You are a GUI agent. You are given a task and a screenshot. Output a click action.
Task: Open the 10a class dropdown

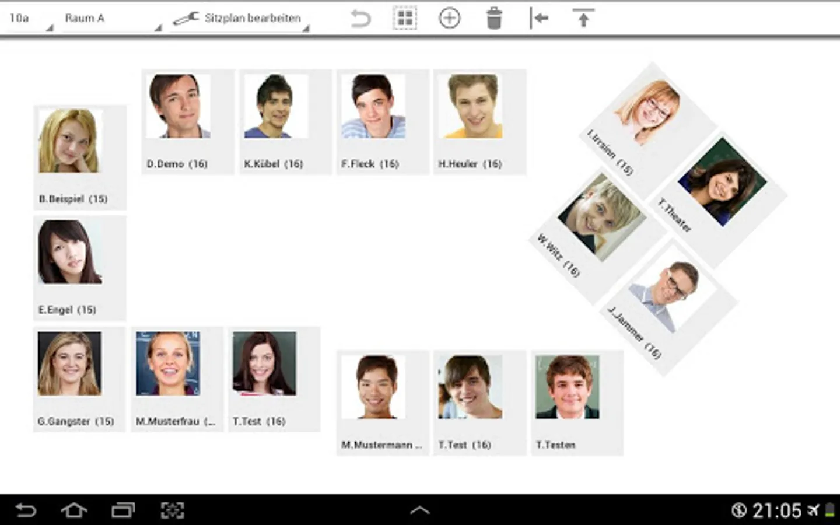point(29,19)
